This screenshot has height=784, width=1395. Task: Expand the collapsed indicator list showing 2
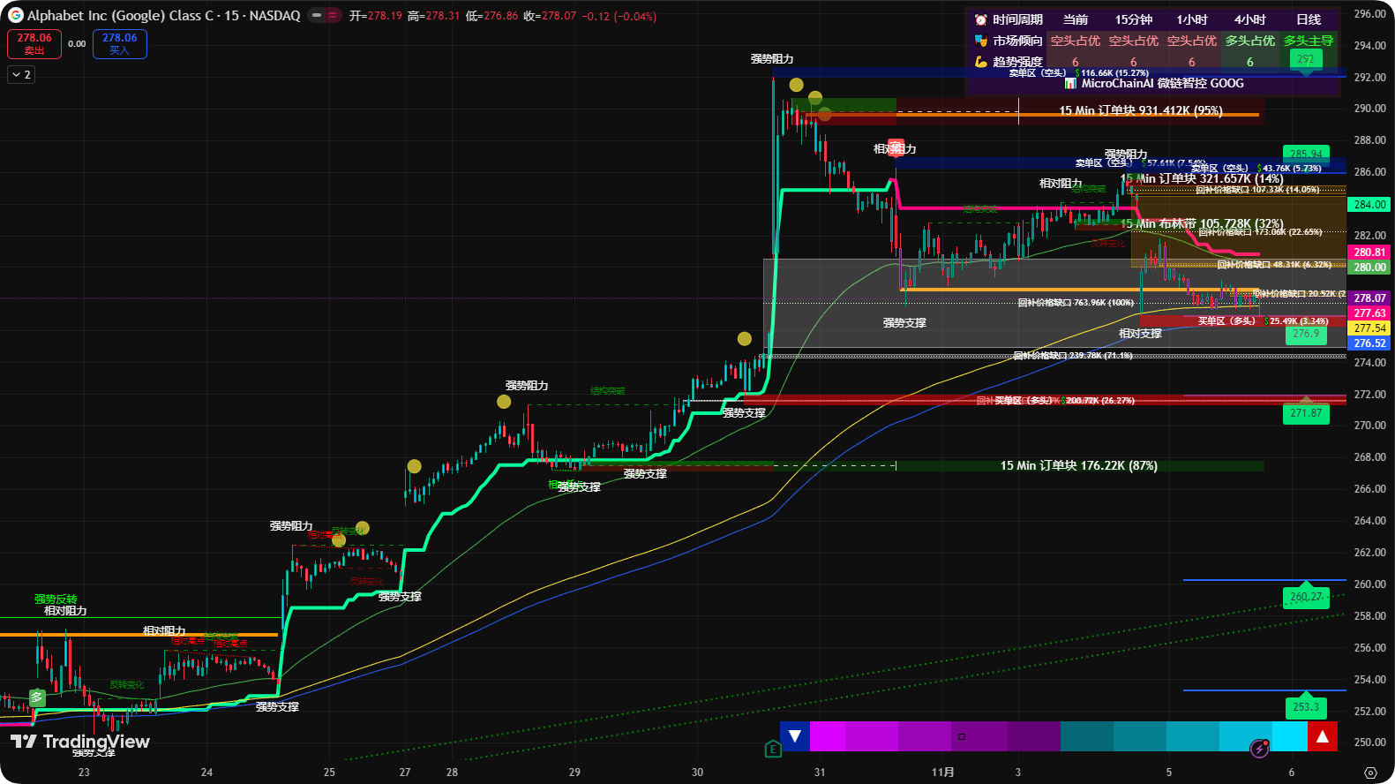click(x=21, y=75)
